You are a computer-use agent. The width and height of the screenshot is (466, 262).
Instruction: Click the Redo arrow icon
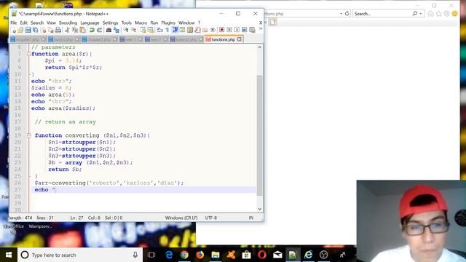[x=100, y=30]
